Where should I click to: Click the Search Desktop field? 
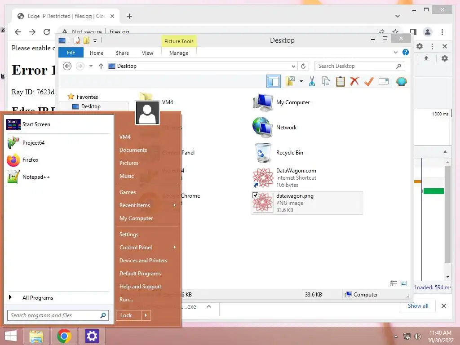(x=359, y=66)
